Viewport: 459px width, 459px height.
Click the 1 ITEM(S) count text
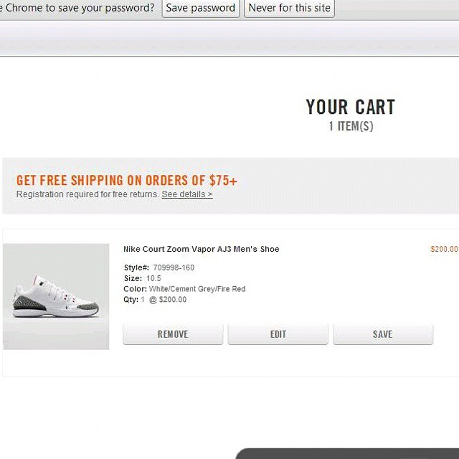click(351, 126)
